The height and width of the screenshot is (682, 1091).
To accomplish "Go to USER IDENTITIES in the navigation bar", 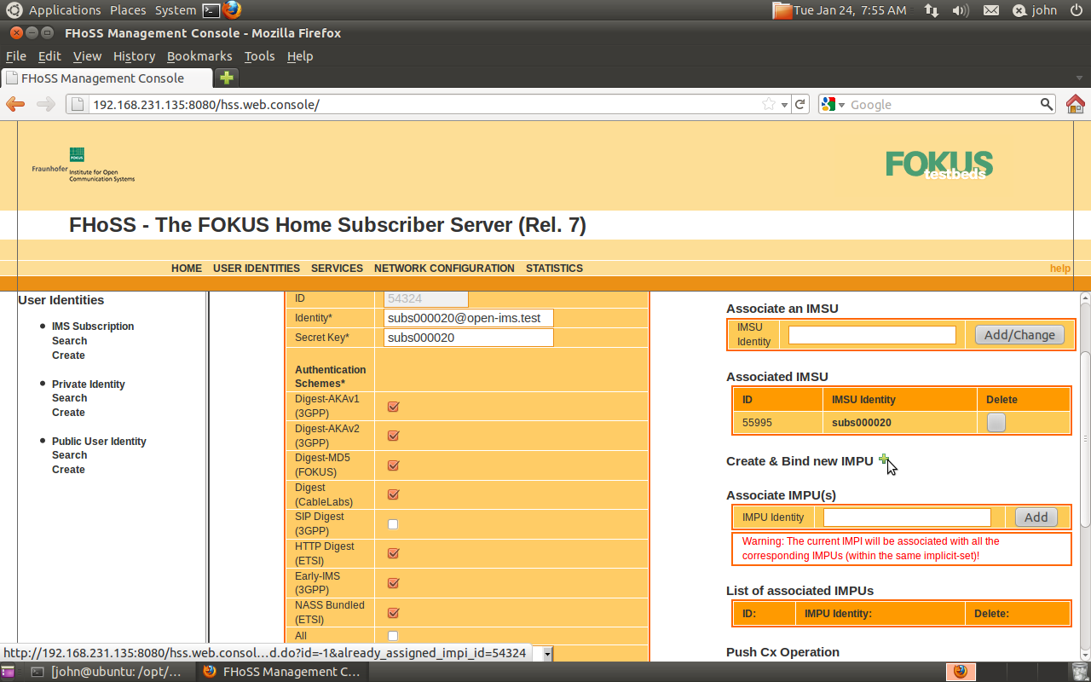I will click(257, 268).
